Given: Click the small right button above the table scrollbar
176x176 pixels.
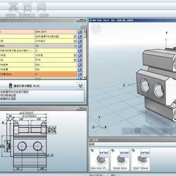Looking at the screenshot, I should click(x=85, y=26).
